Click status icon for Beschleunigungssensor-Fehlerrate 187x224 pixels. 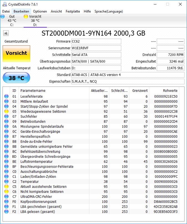click(x=6, y=166)
